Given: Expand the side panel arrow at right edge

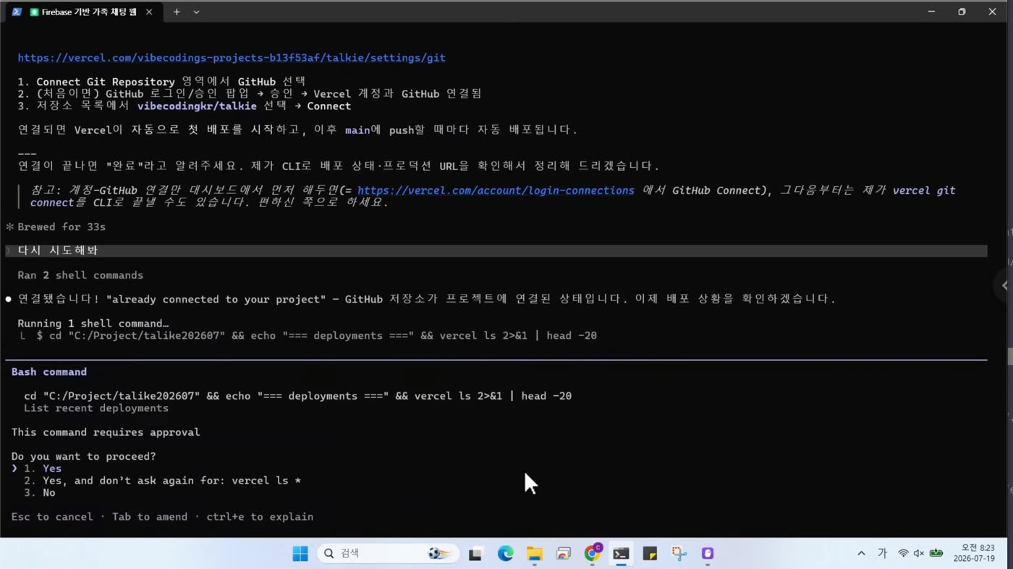Looking at the screenshot, I should click(x=1004, y=285).
